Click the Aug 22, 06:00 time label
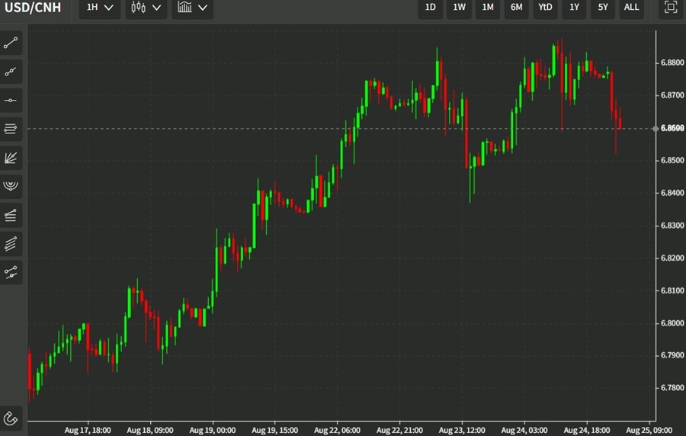Image resolution: width=686 pixels, height=436 pixels. click(x=337, y=431)
